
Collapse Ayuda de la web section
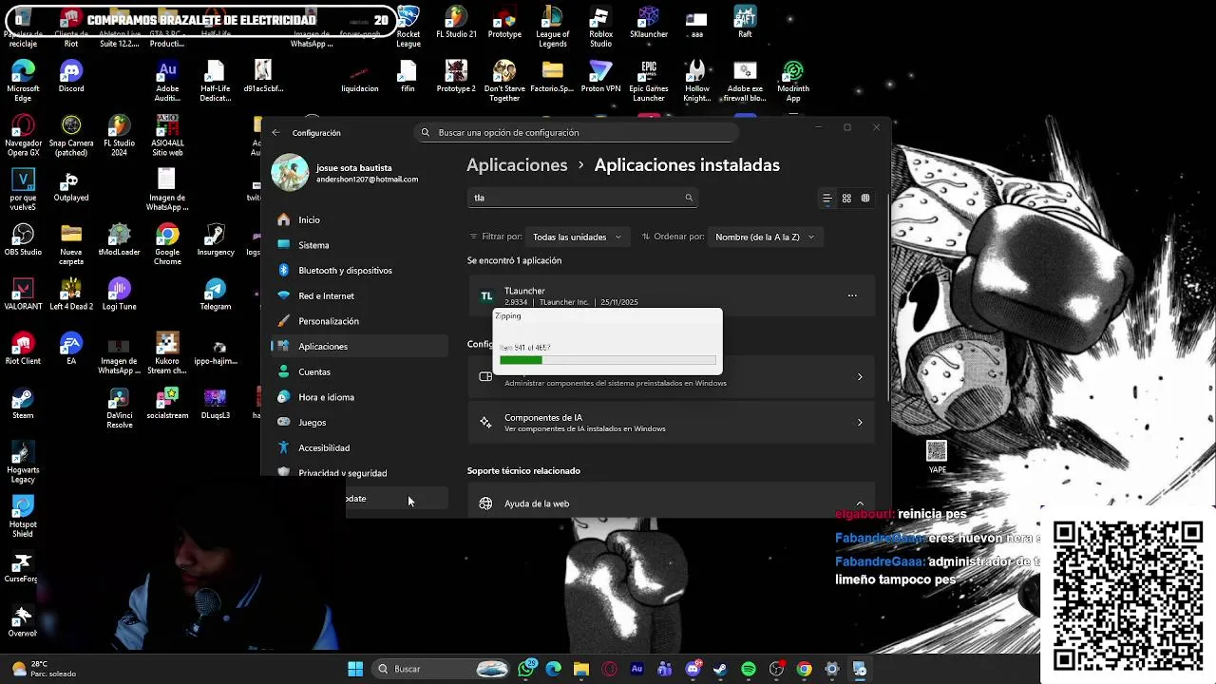pyautogui.click(x=860, y=503)
